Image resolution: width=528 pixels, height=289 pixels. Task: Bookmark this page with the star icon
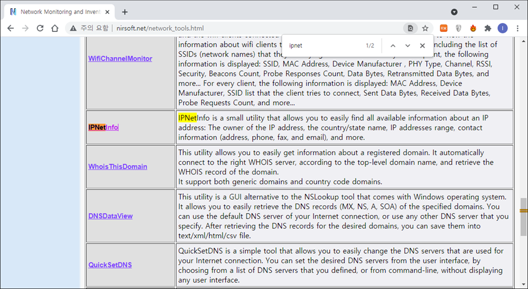(x=425, y=28)
